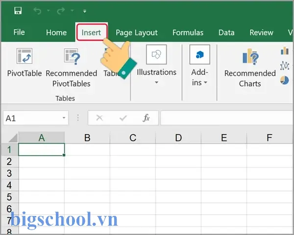Select row 3 header

pos(9,173)
